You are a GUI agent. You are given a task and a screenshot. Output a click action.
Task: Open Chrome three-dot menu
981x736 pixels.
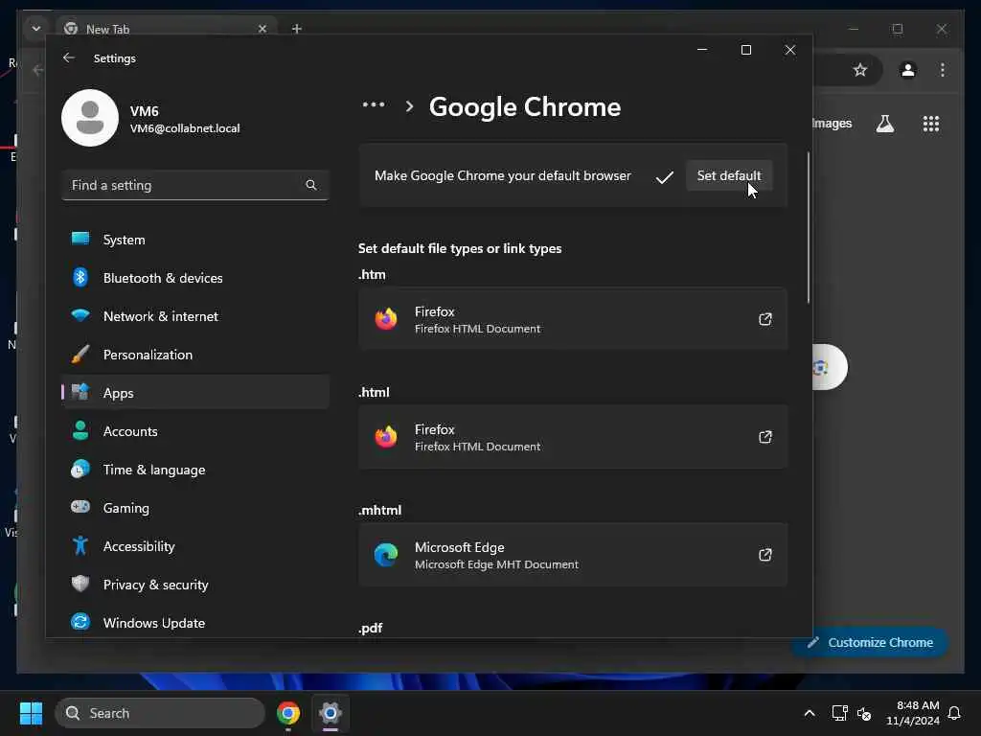(x=943, y=70)
